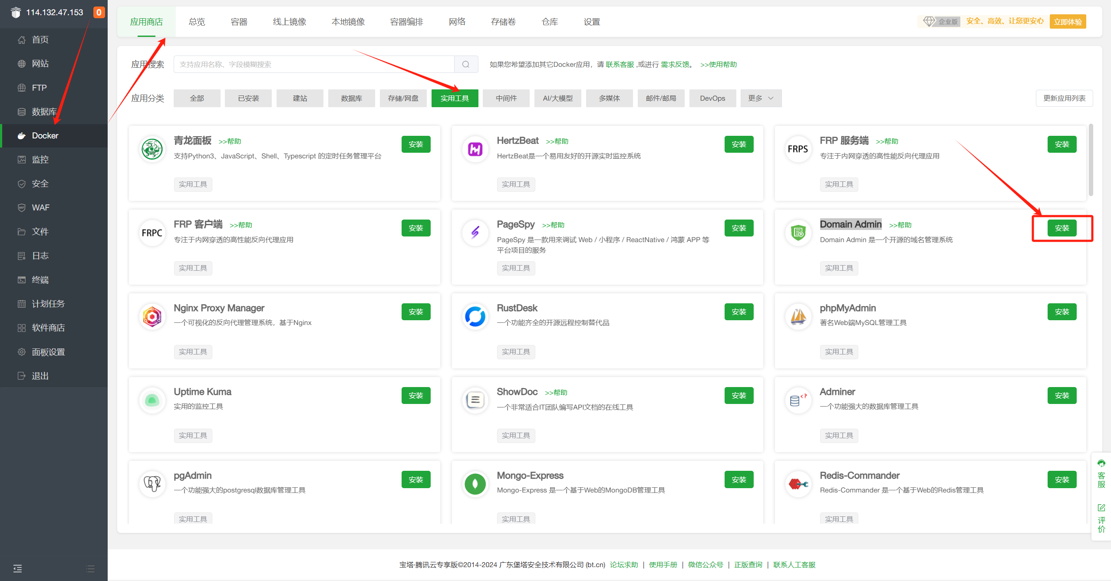Install FRP 客户端

point(416,228)
